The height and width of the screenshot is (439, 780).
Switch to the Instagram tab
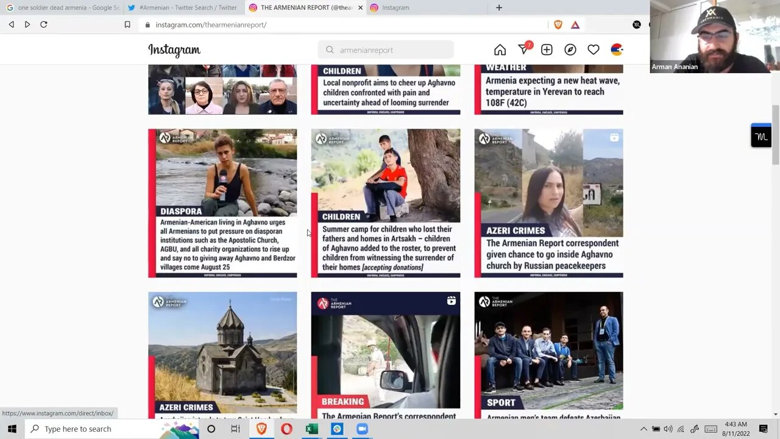point(427,7)
